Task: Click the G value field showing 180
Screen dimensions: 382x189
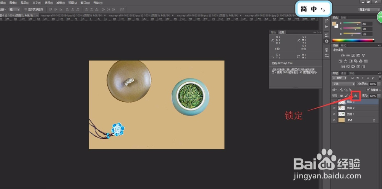Action: (x=367, y=29)
